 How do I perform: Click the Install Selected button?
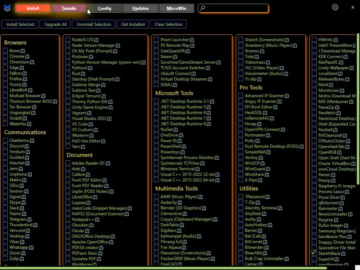[x=20, y=24]
